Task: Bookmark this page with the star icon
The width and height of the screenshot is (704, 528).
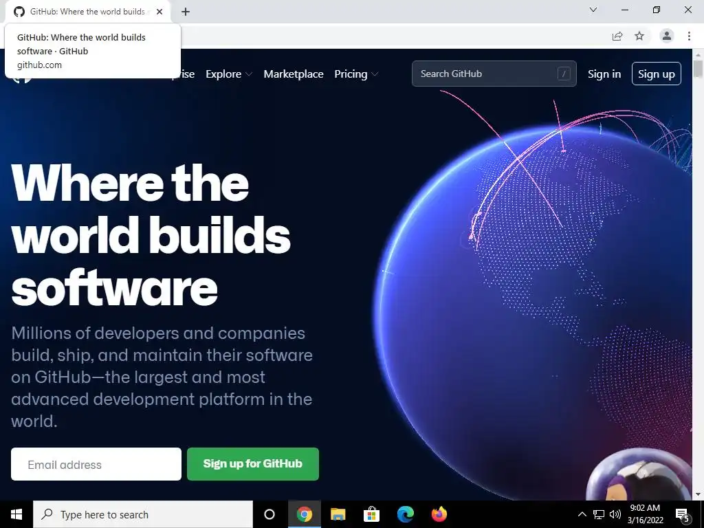Action: [639, 36]
